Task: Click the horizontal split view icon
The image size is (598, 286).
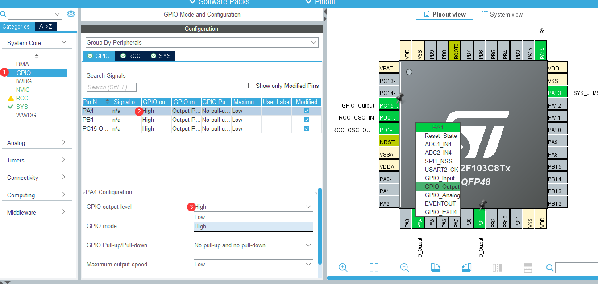Action: (x=528, y=267)
